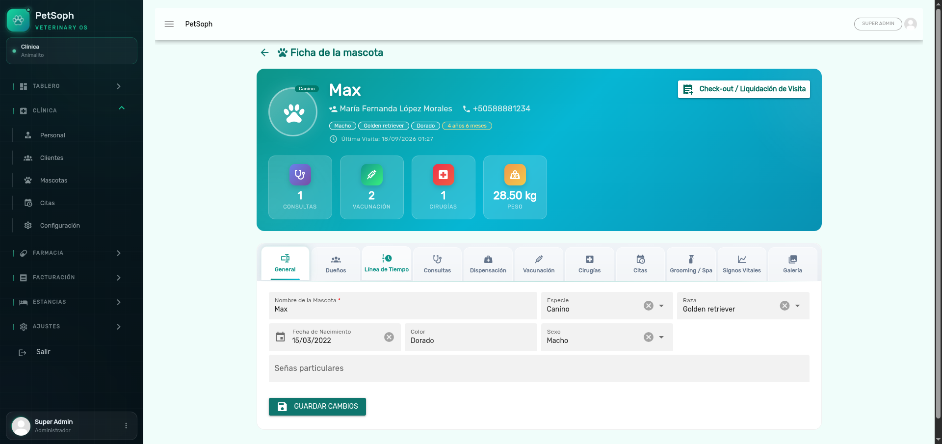Viewport: 942px width, 444px height.
Task: Open the Sexo dropdown arrow
Action: pos(661,337)
